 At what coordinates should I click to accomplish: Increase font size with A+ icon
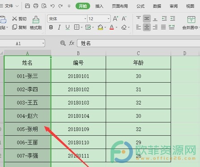(115, 18)
